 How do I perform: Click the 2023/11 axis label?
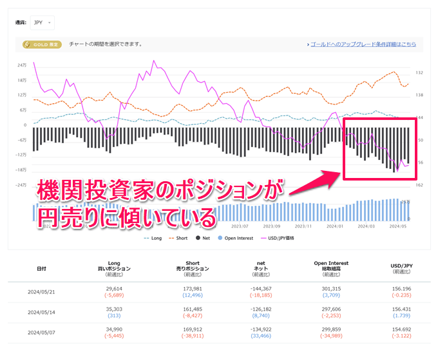303,226
